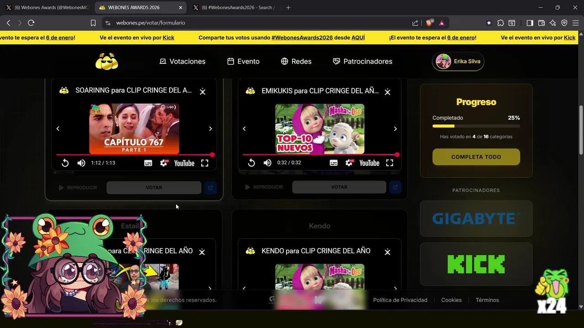The image size is (584, 328).
Task: Open the Leo AI sparkle icon
Action: click(x=553, y=23)
